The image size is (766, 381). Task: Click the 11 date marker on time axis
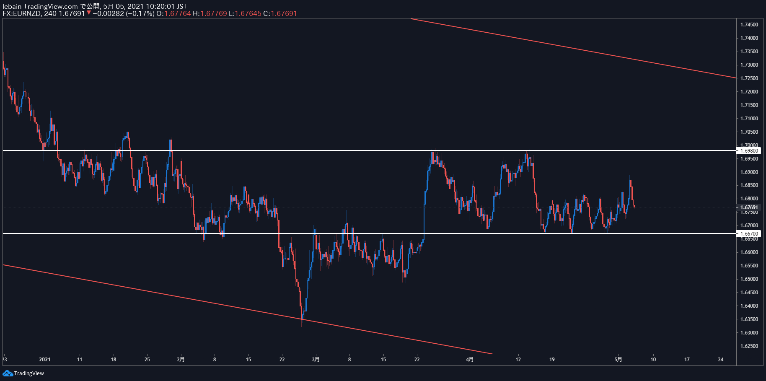[x=80, y=359]
